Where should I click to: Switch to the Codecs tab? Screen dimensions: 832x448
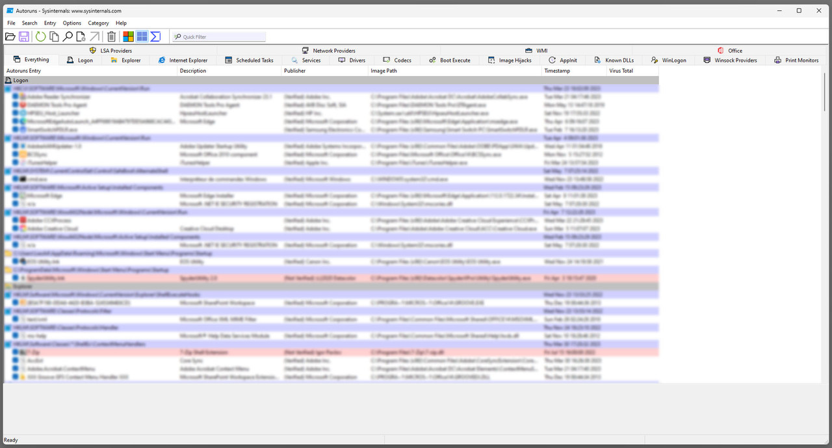(x=397, y=60)
